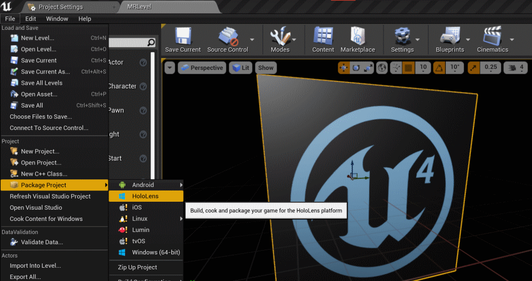Click the Blueprints gamepad toolbar icon

click(450, 36)
